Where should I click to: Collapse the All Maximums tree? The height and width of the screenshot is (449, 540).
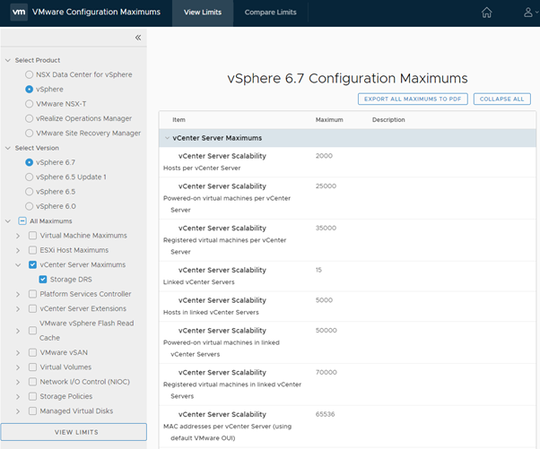[8, 220]
